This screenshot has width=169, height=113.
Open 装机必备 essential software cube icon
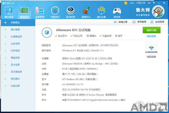click(x=101, y=12)
